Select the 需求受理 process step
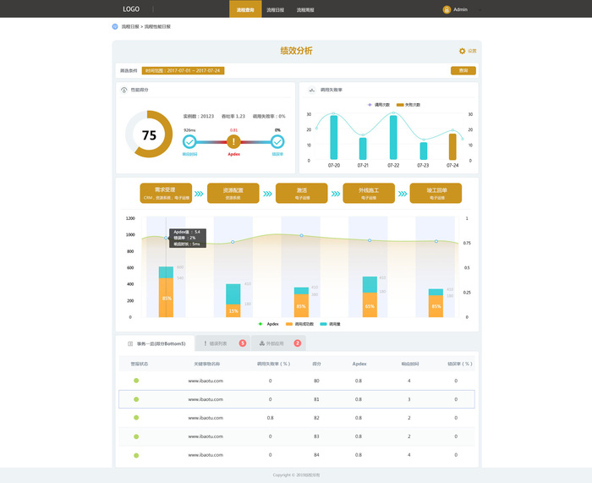The image size is (592, 483). [x=166, y=194]
